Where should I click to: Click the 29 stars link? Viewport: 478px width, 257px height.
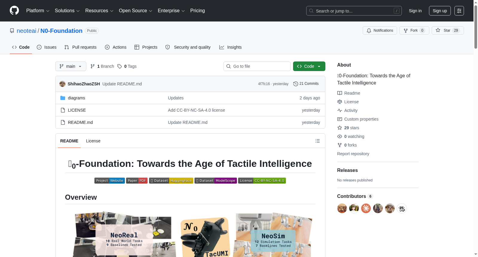[x=348, y=128]
